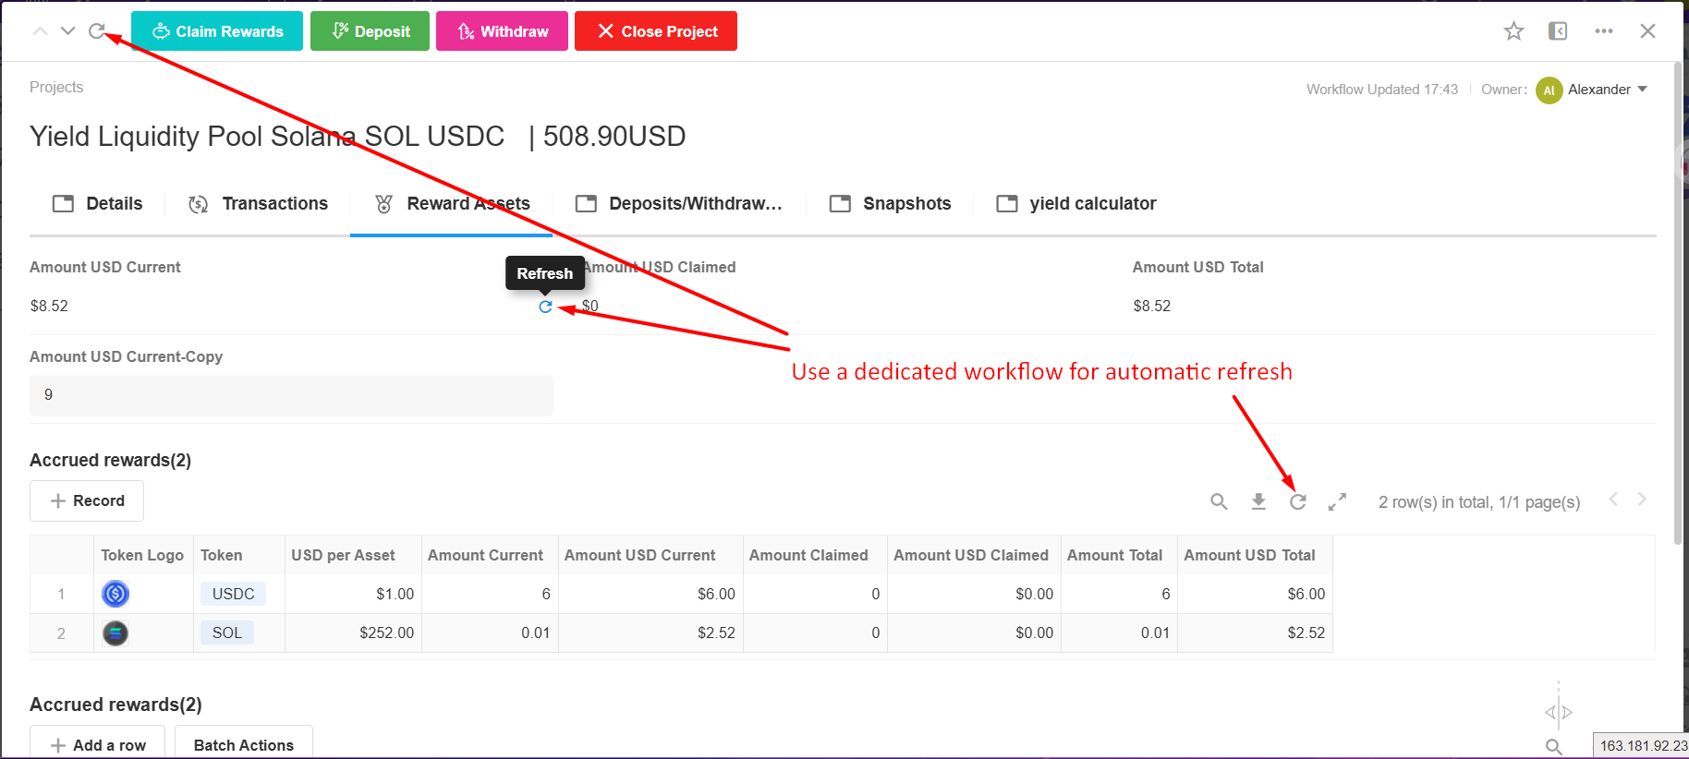The height and width of the screenshot is (759, 1689).
Task: Go to next record with down chevron
Action: pyautogui.click(x=67, y=31)
